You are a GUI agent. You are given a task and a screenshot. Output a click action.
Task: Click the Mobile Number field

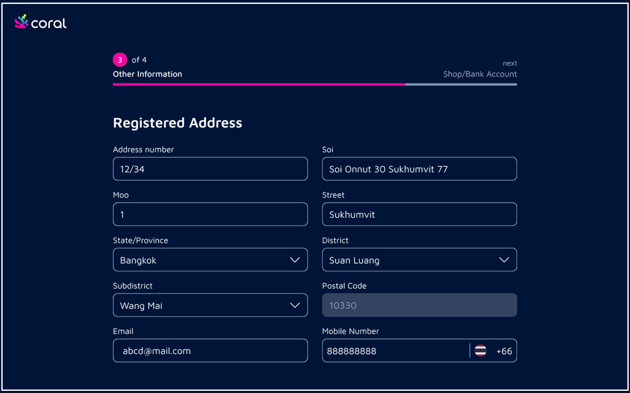[395, 351]
